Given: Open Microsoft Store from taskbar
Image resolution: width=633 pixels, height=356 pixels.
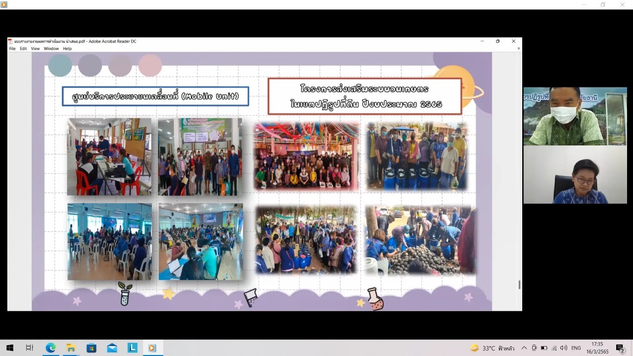Looking at the screenshot, I should [x=91, y=348].
